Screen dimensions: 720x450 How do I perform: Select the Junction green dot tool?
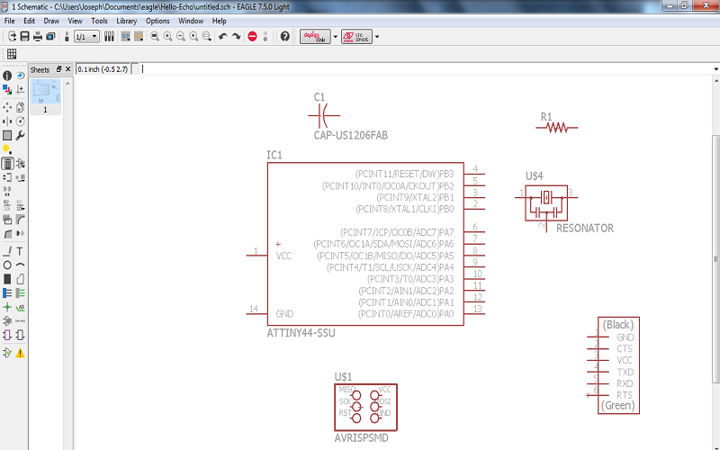(x=7, y=307)
